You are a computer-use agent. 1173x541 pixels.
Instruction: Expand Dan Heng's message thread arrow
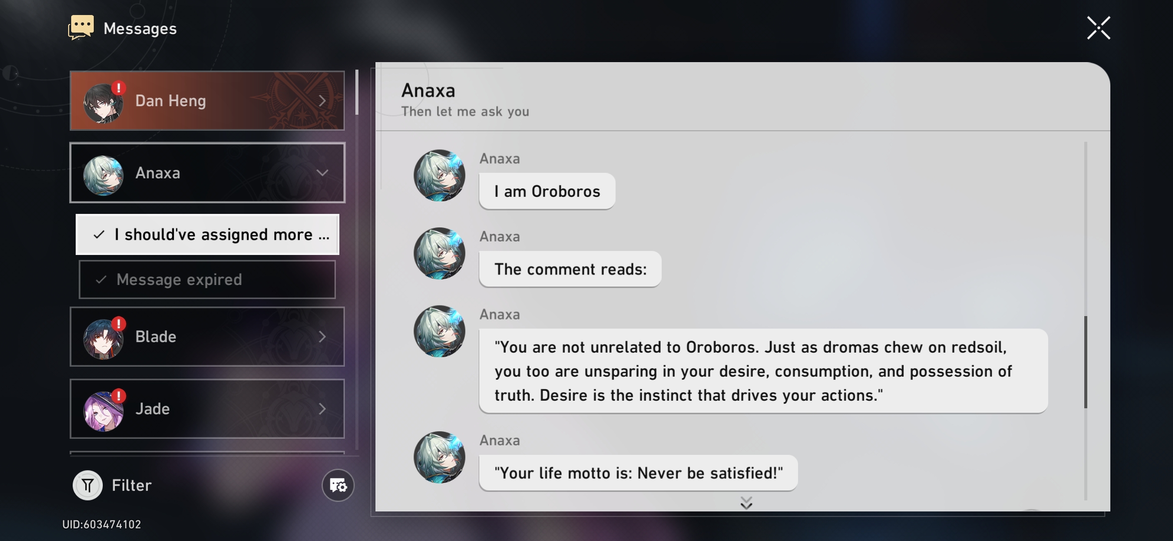322,101
